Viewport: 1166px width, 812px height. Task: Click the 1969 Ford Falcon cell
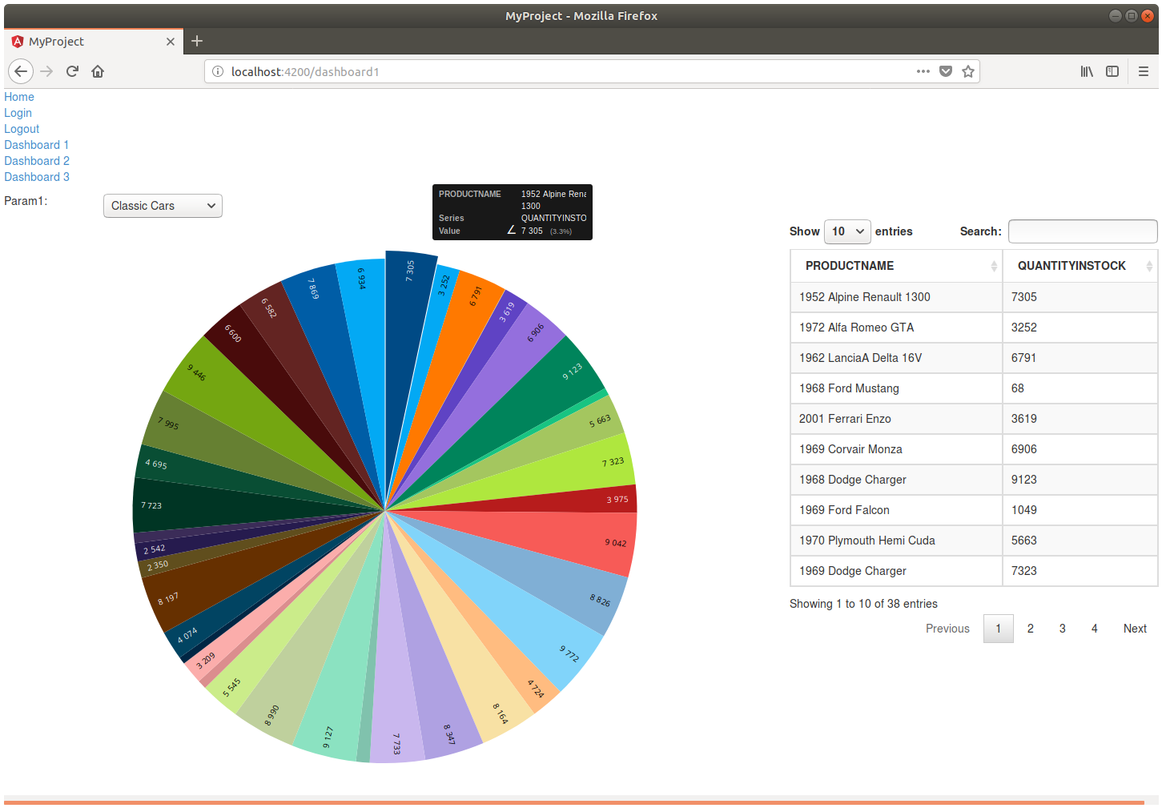[x=896, y=510]
